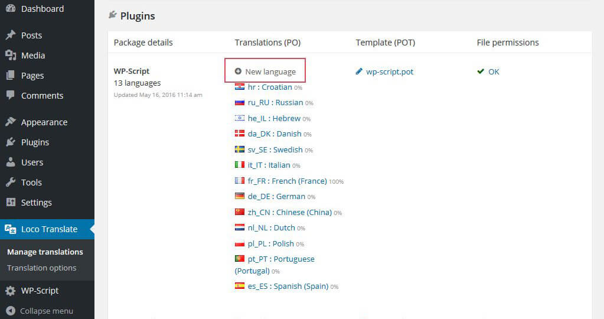The image size is (604, 319).
Task: Click the Tools wrench icon
Action: (11, 182)
